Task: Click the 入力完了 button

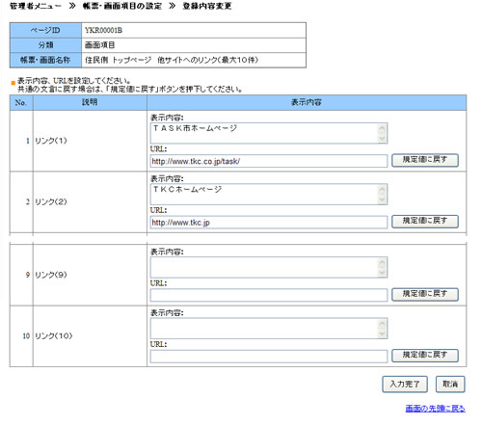Action: (405, 384)
